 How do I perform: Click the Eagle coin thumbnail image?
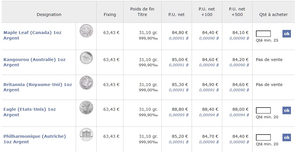point(86,108)
